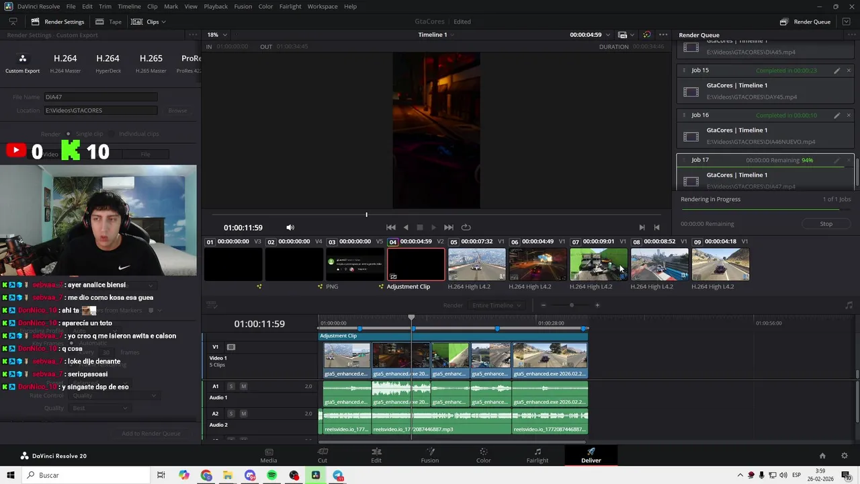The height and width of the screenshot is (484, 860).
Task: Open the File menu
Action: (71, 6)
